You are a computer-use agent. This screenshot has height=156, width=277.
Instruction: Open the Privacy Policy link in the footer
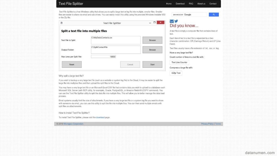pyautogui.click(x=207, y=123)
